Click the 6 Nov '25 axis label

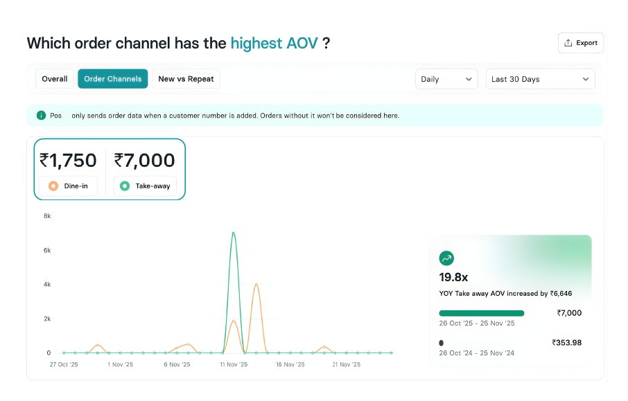click(x=177, y=364)
